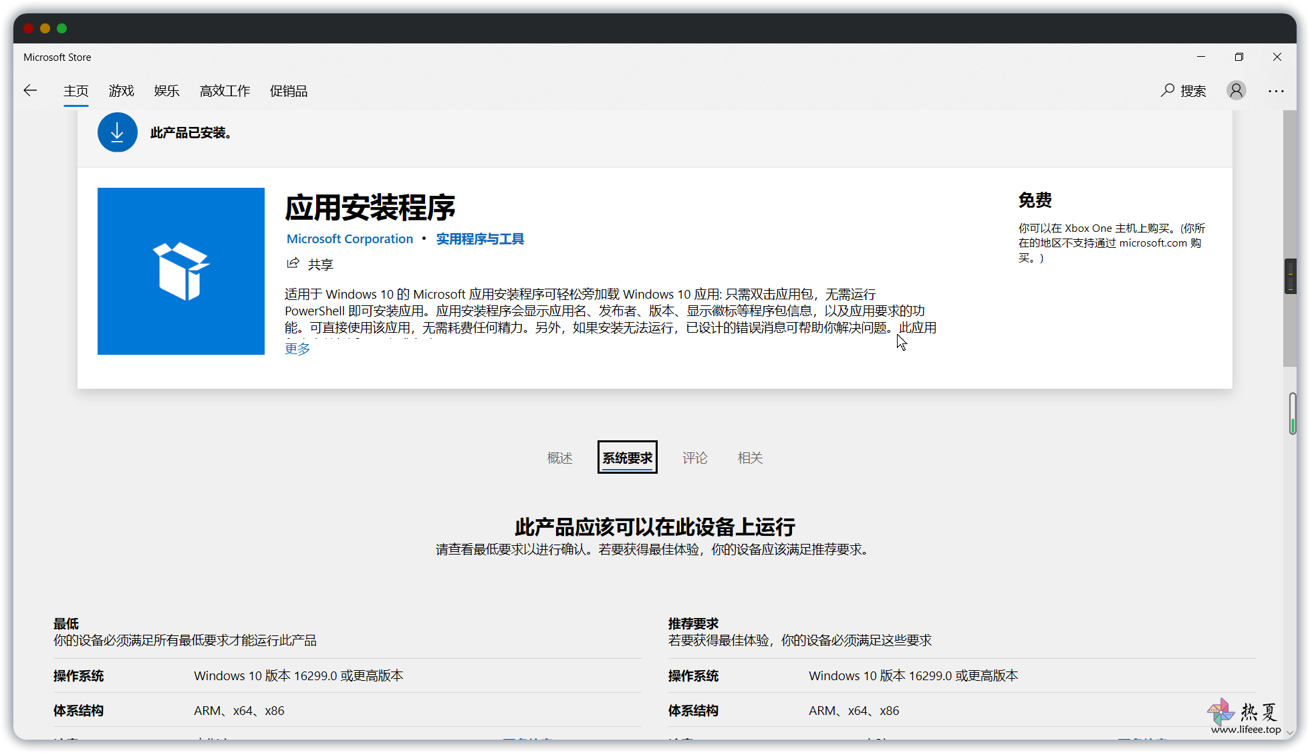
Task: Open the 高效工作 tab
Action: 225,91
